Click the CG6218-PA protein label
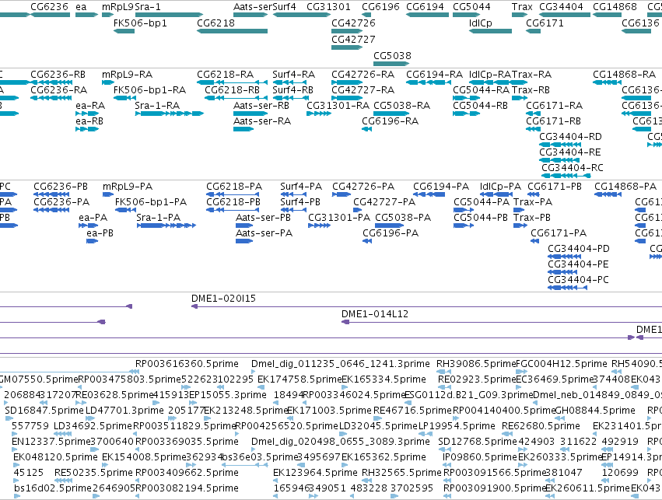Image resolution: width=662 pixels, height=500 pixels. tap(234, 187)
